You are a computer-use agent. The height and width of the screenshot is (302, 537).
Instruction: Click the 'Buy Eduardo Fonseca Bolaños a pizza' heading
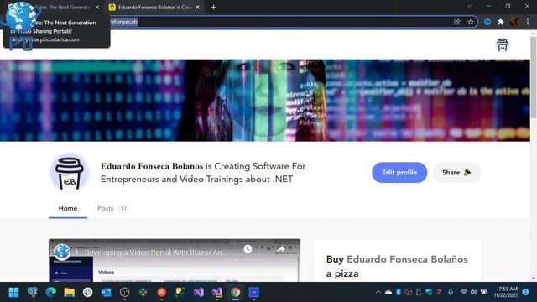click(397, 267)
